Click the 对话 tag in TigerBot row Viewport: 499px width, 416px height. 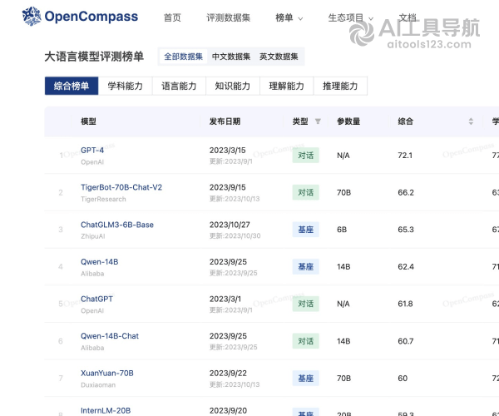coord(305,192)
